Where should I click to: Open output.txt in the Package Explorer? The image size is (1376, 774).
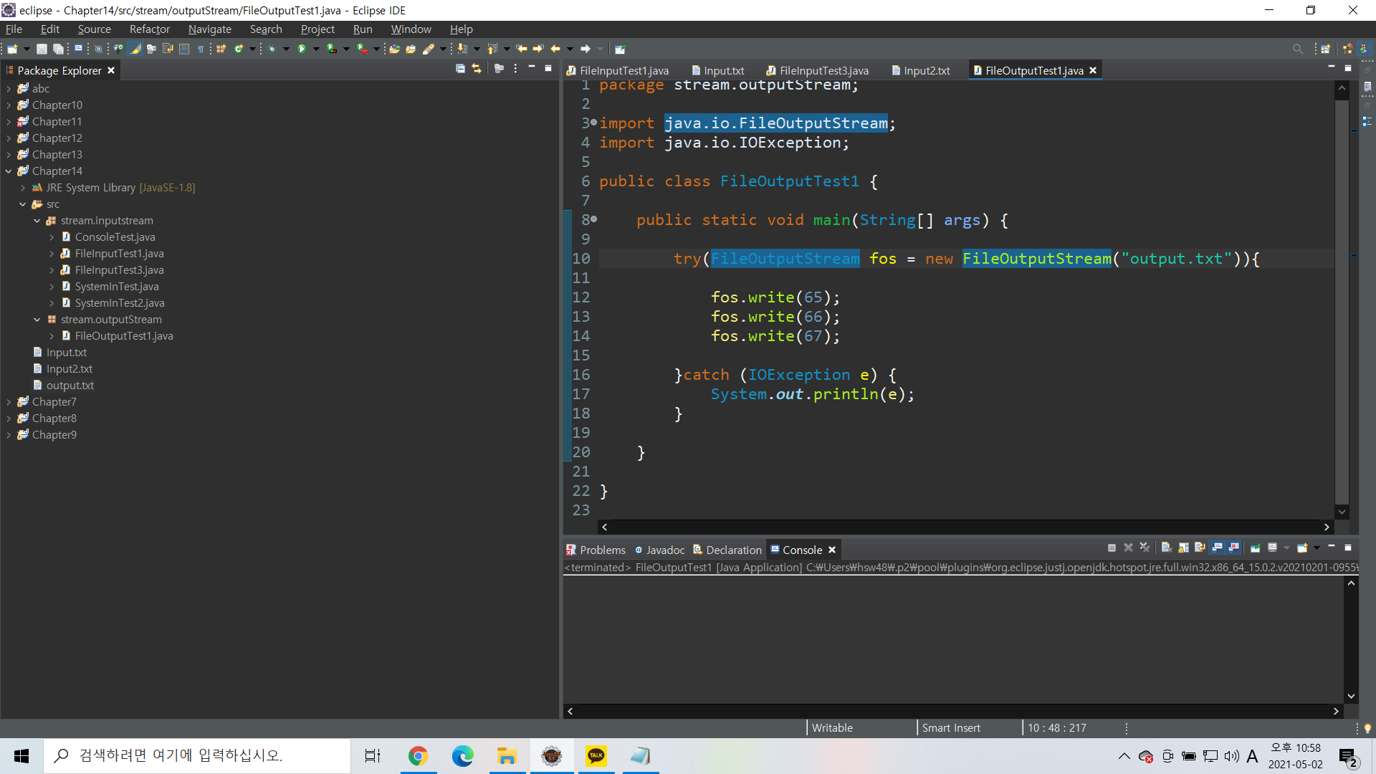pos(70,386)
